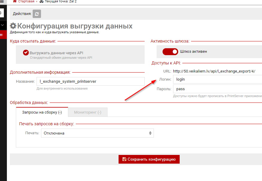The height and width of the screenshot is (181, 262).
Task: Focus the Логин input field
Action: coord(217,79)
